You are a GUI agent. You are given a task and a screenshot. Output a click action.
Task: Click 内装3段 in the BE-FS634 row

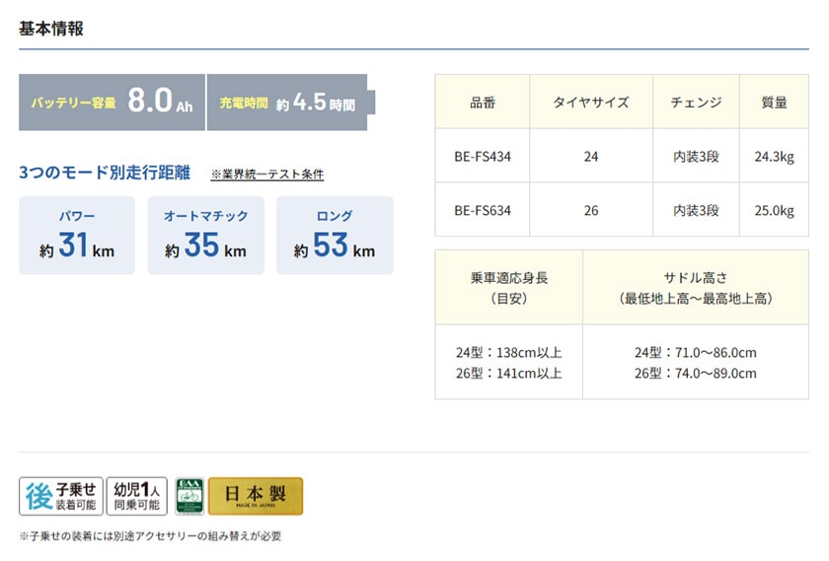[x=696, y=210]
